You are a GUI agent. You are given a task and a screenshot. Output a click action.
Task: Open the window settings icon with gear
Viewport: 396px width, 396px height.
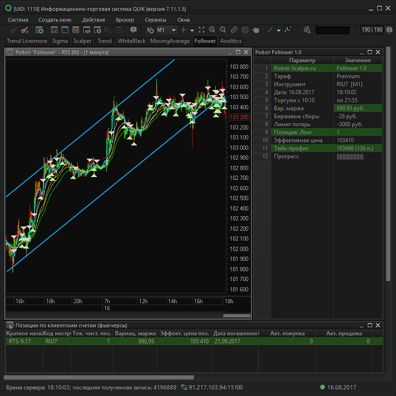[x=97, y=30]
